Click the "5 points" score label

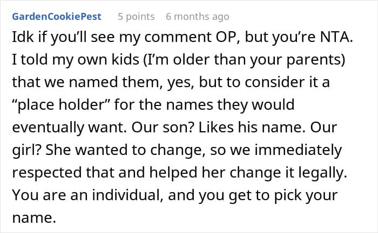tap(136, 17)
